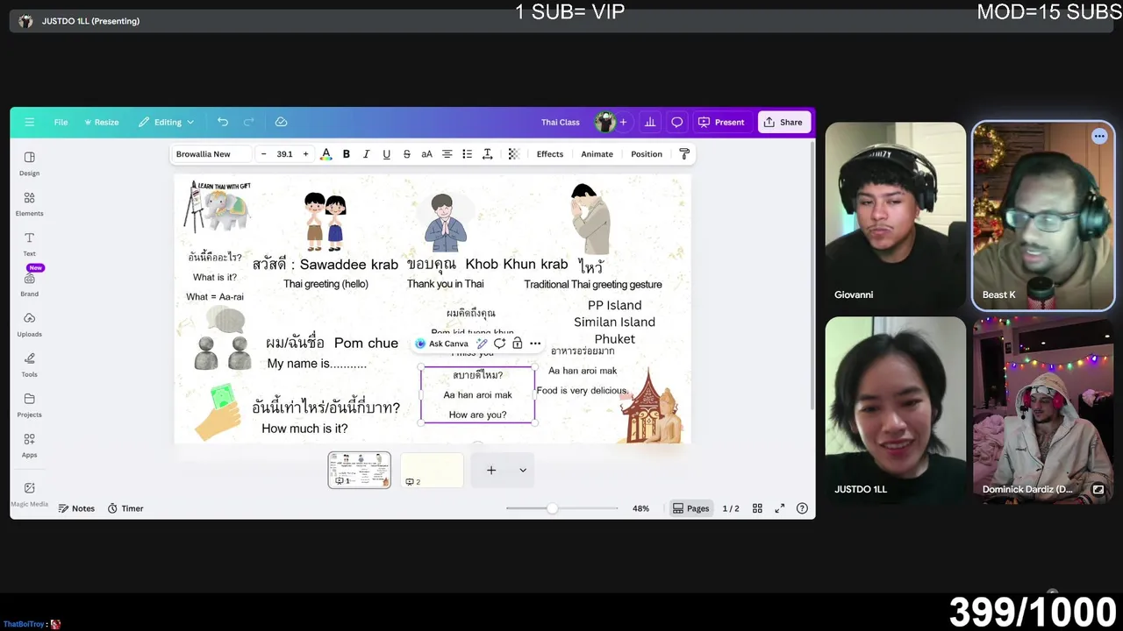The image size is (1123, 631).
Task: Open the Projects panel in the sidebar
Action: (29, 405)
